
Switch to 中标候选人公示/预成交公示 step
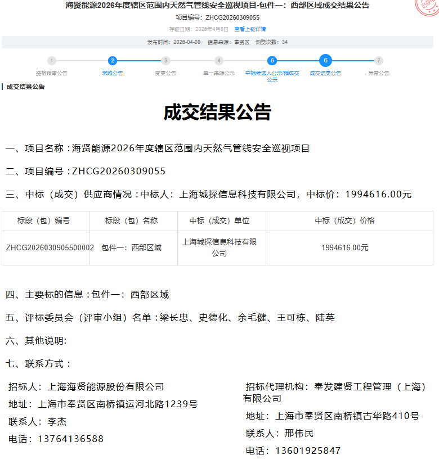(272, 76)
